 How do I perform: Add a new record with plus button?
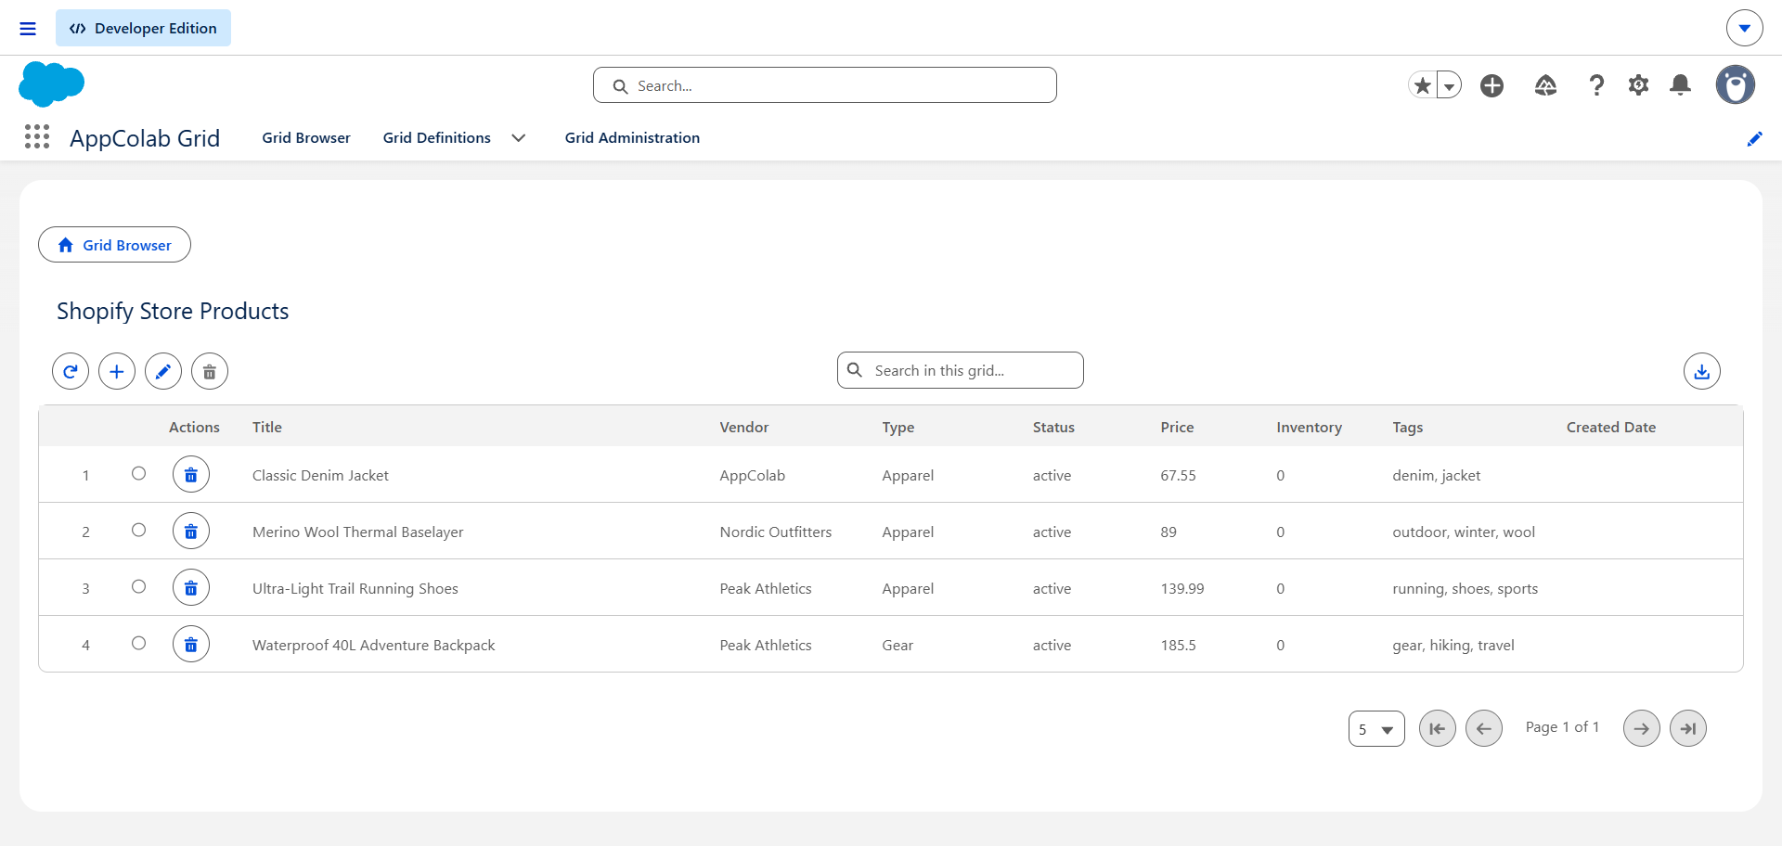point(117,371)
